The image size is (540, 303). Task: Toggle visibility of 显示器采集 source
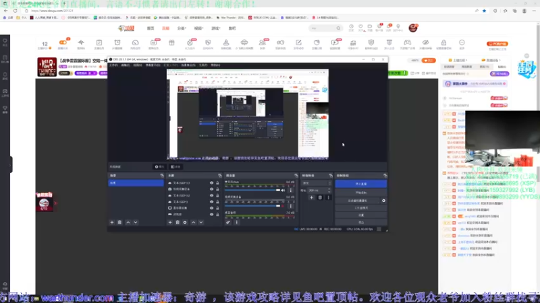coord(211,208)
